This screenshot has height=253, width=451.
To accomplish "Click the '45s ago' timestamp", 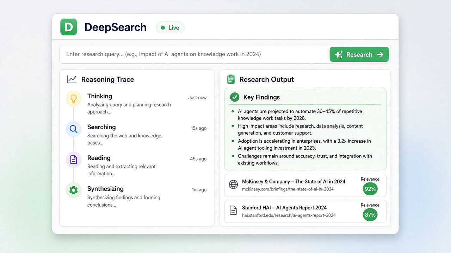I will 198,159.
